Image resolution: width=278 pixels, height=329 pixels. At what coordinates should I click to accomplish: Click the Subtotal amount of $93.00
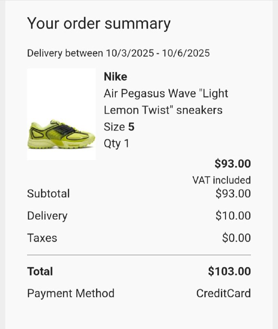coord(233,193)
